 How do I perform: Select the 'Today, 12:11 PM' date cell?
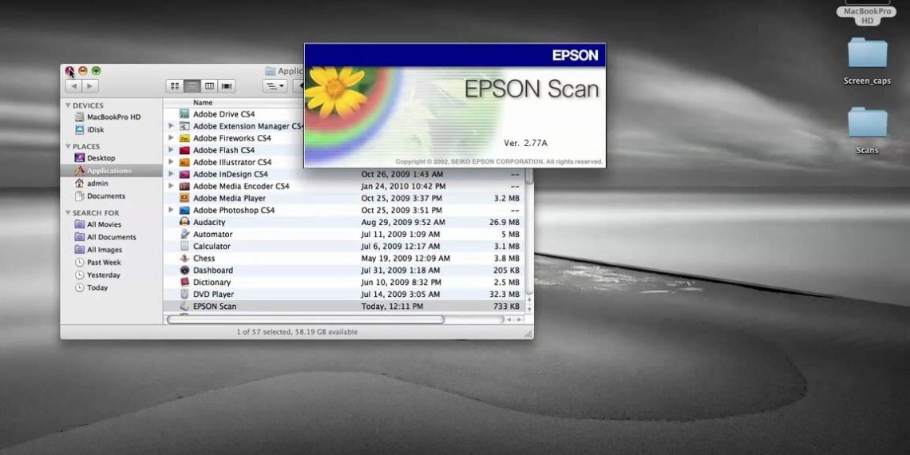point(392,307)
